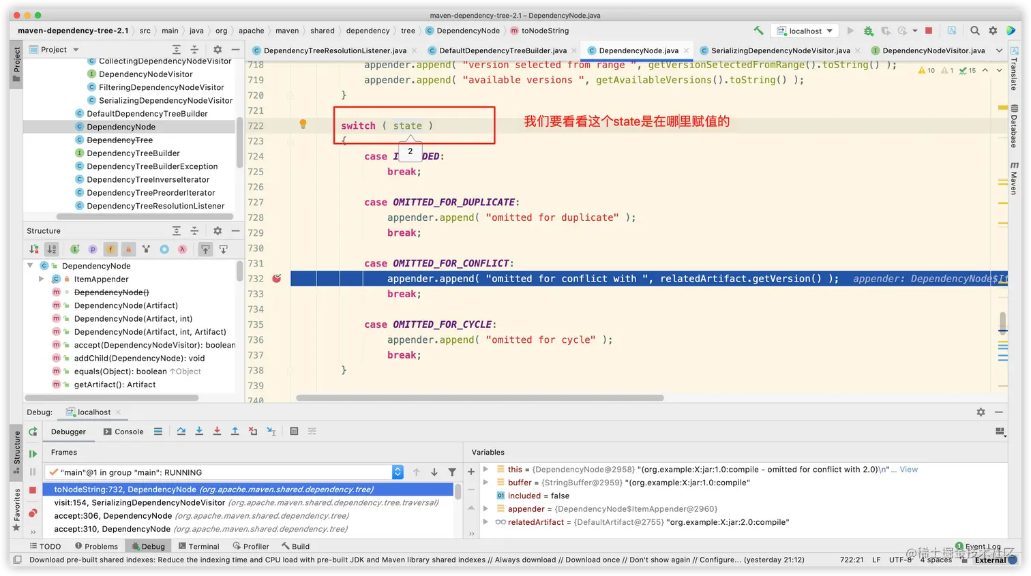Click the Project panel vertical scrollbar

point(239,143)
